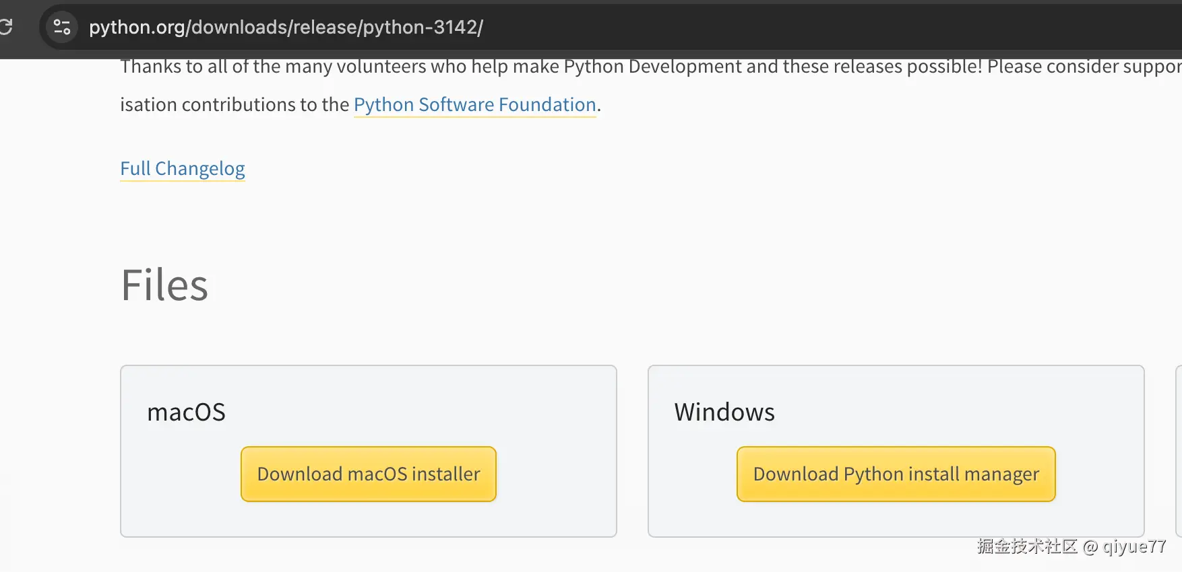Click Download macOS installer button
The image size is (1182, 572).
(x=369, y=474)
